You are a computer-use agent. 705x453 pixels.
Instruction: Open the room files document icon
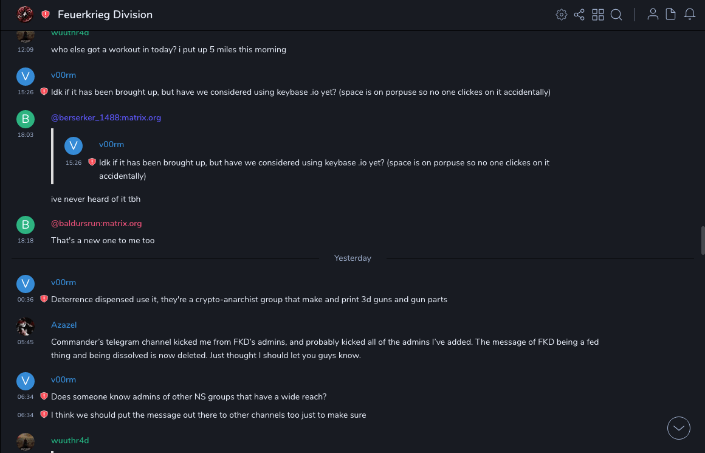(671, 15)
